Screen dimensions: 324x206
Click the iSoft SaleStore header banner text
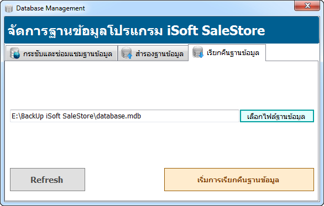point(136,31)
